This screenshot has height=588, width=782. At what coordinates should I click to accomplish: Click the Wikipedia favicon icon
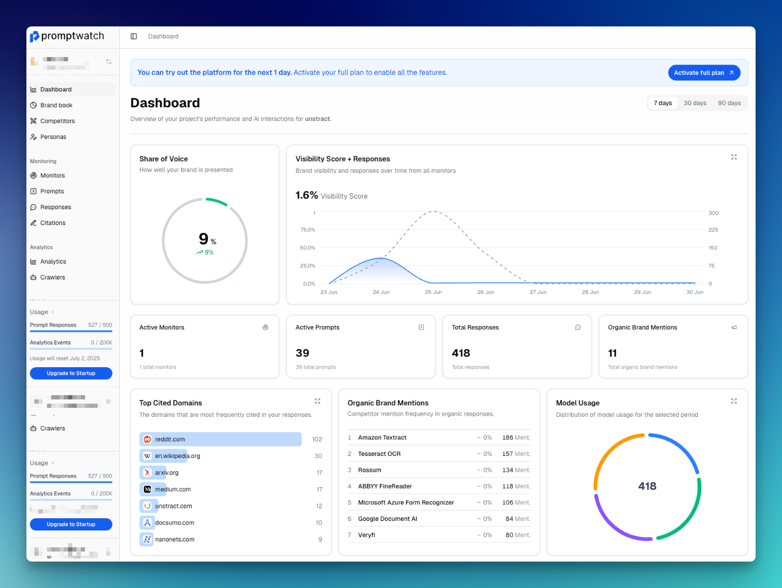coord(147,456)
